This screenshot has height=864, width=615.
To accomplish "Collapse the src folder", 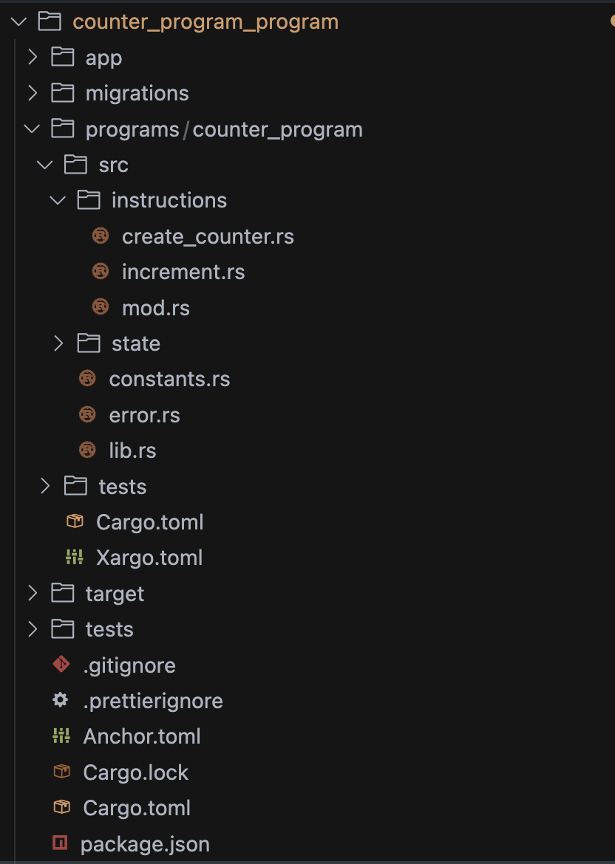I will click(x=45, y=165).
